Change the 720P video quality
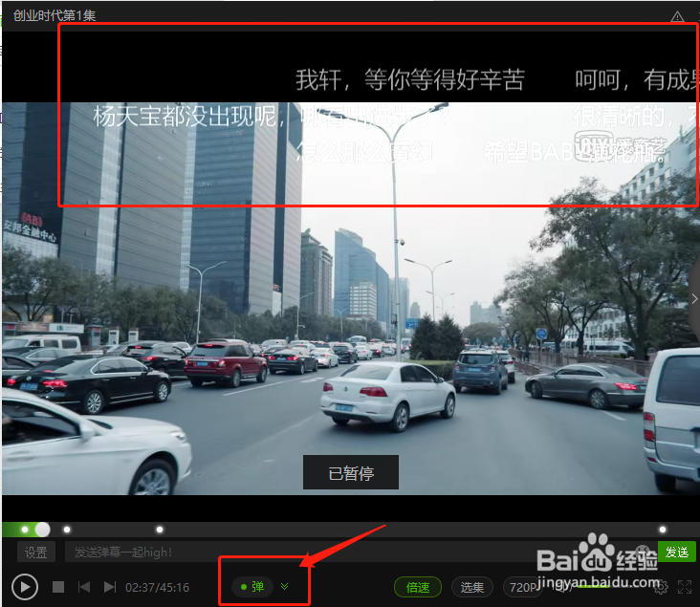The height and width of the screenshot is (607, 700). [522, 587]
